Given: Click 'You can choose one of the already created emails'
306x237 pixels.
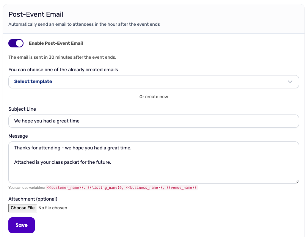Looking at the screenshot, I should click(x=63, y=70).
